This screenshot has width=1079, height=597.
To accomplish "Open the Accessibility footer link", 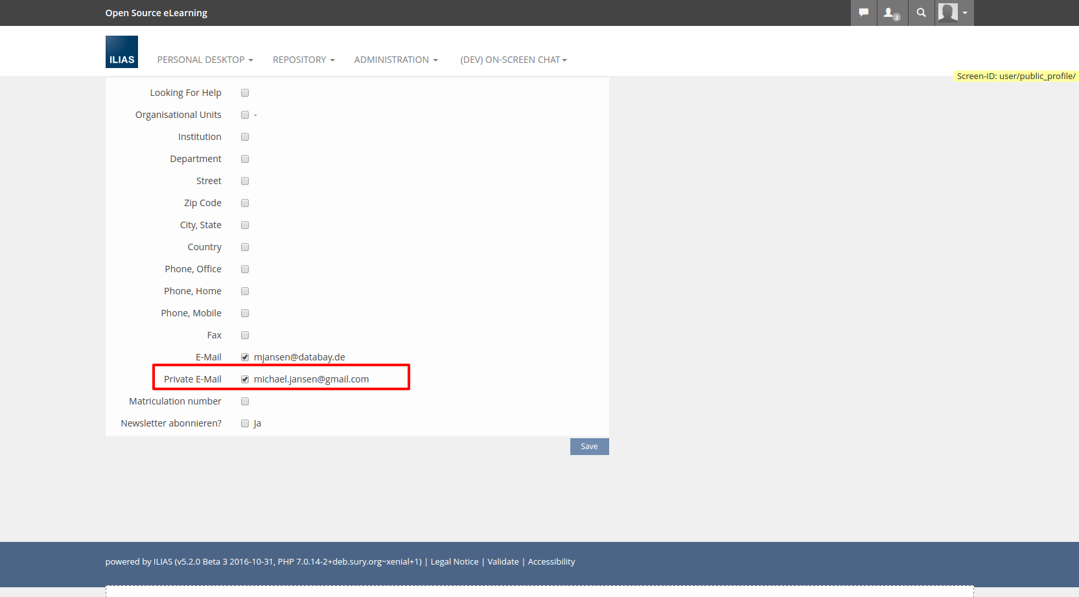I will point(551,562).
